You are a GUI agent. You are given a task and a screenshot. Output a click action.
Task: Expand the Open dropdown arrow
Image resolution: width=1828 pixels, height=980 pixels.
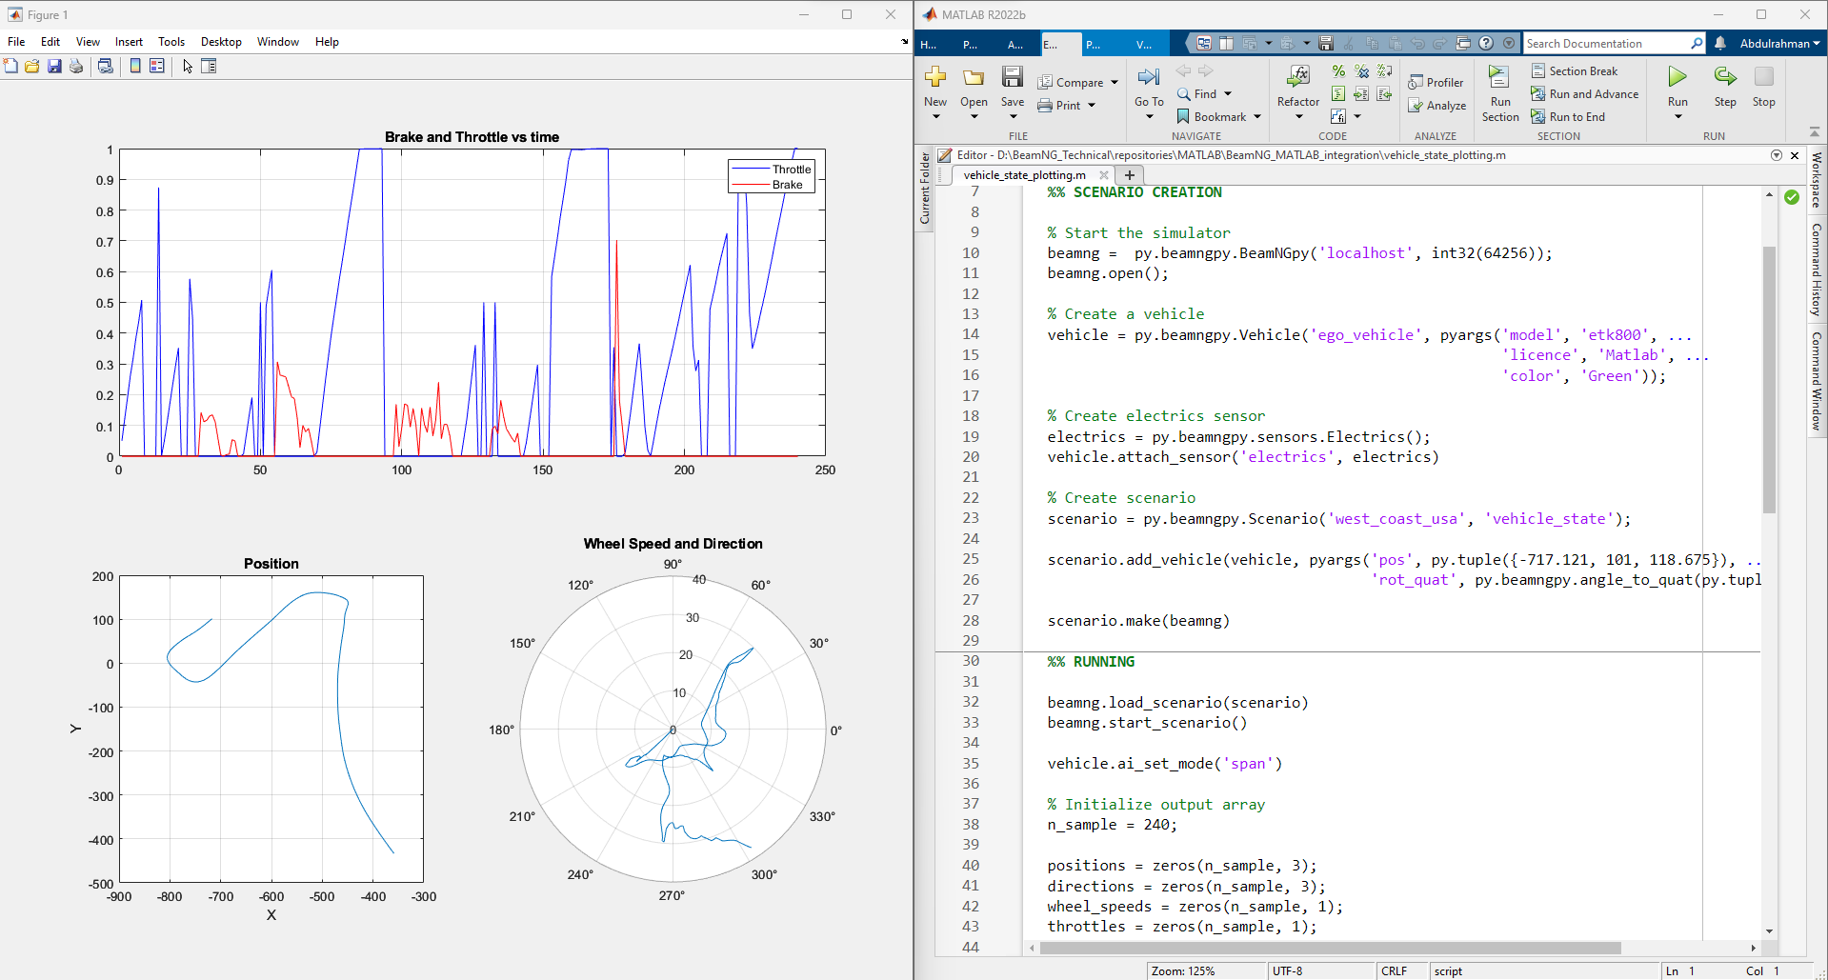pos(974,116)
